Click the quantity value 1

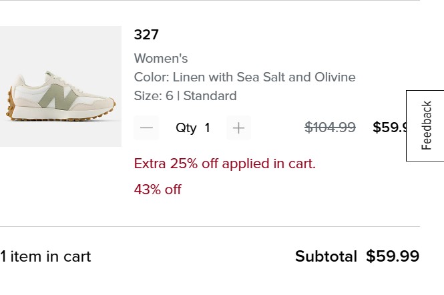207,127
